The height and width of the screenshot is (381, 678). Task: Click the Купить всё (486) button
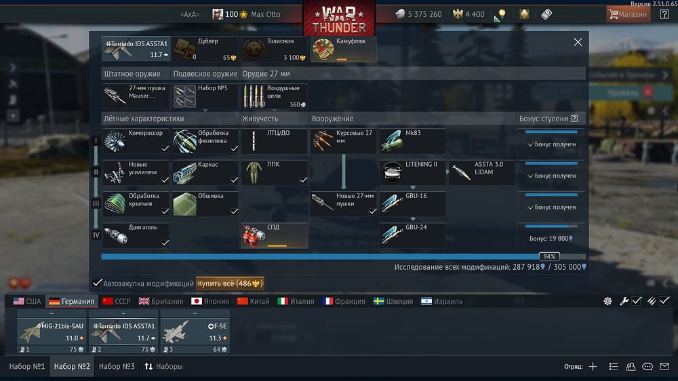coord(230,283)
